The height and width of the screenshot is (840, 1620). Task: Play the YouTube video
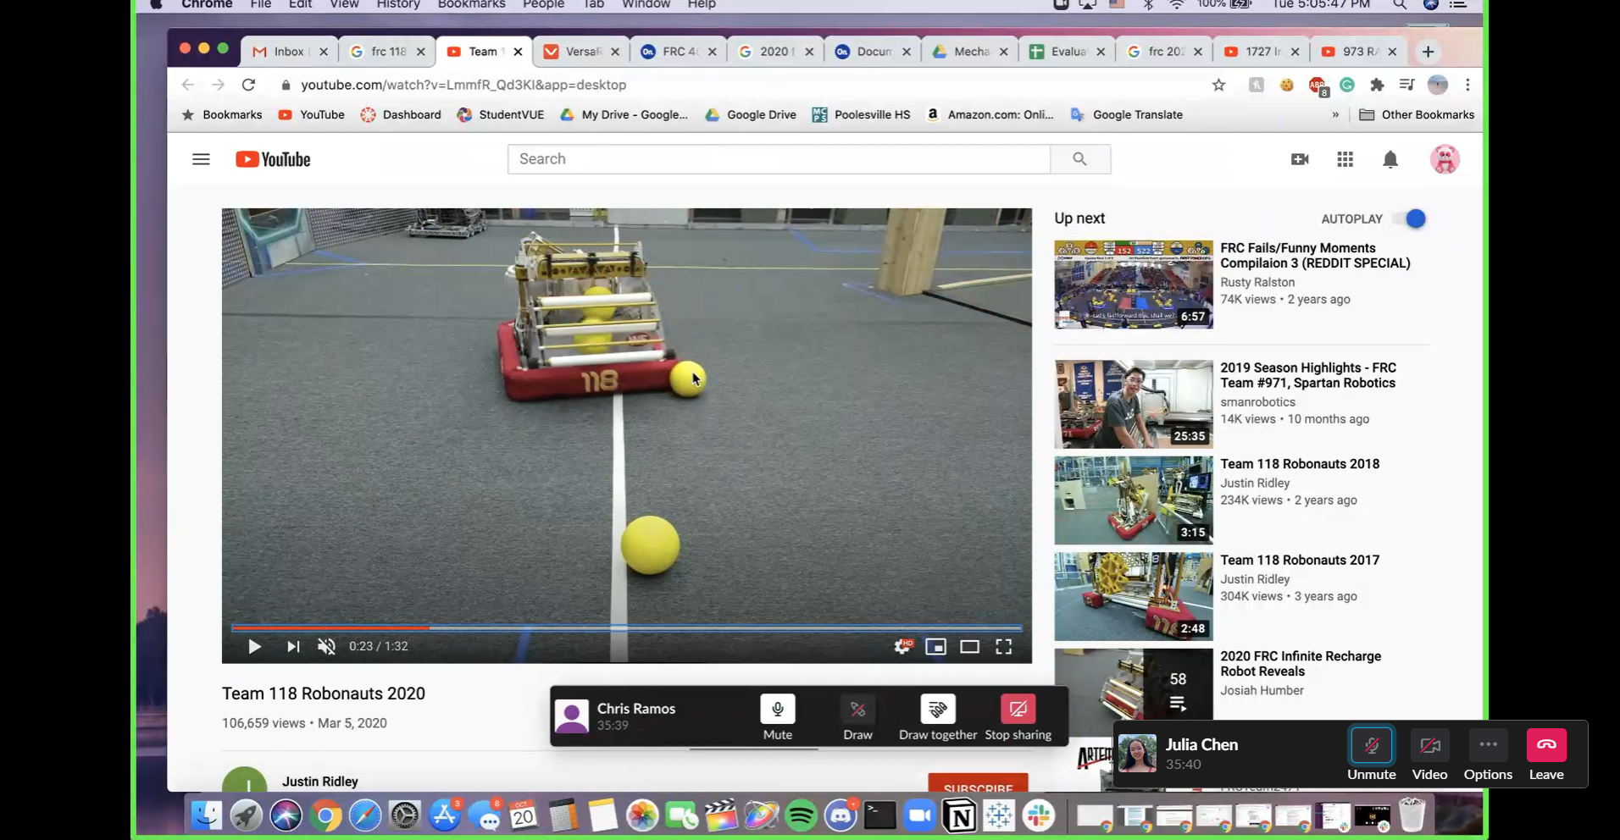254,647
